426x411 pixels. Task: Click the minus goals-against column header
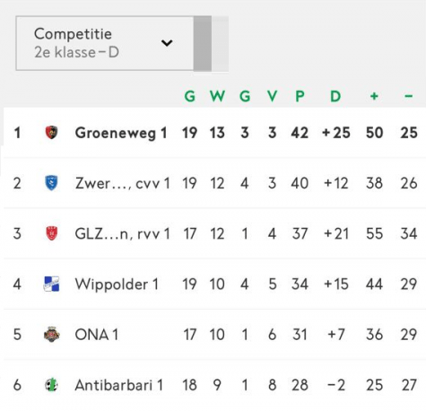pyautogui.click(x=409, y=96)
